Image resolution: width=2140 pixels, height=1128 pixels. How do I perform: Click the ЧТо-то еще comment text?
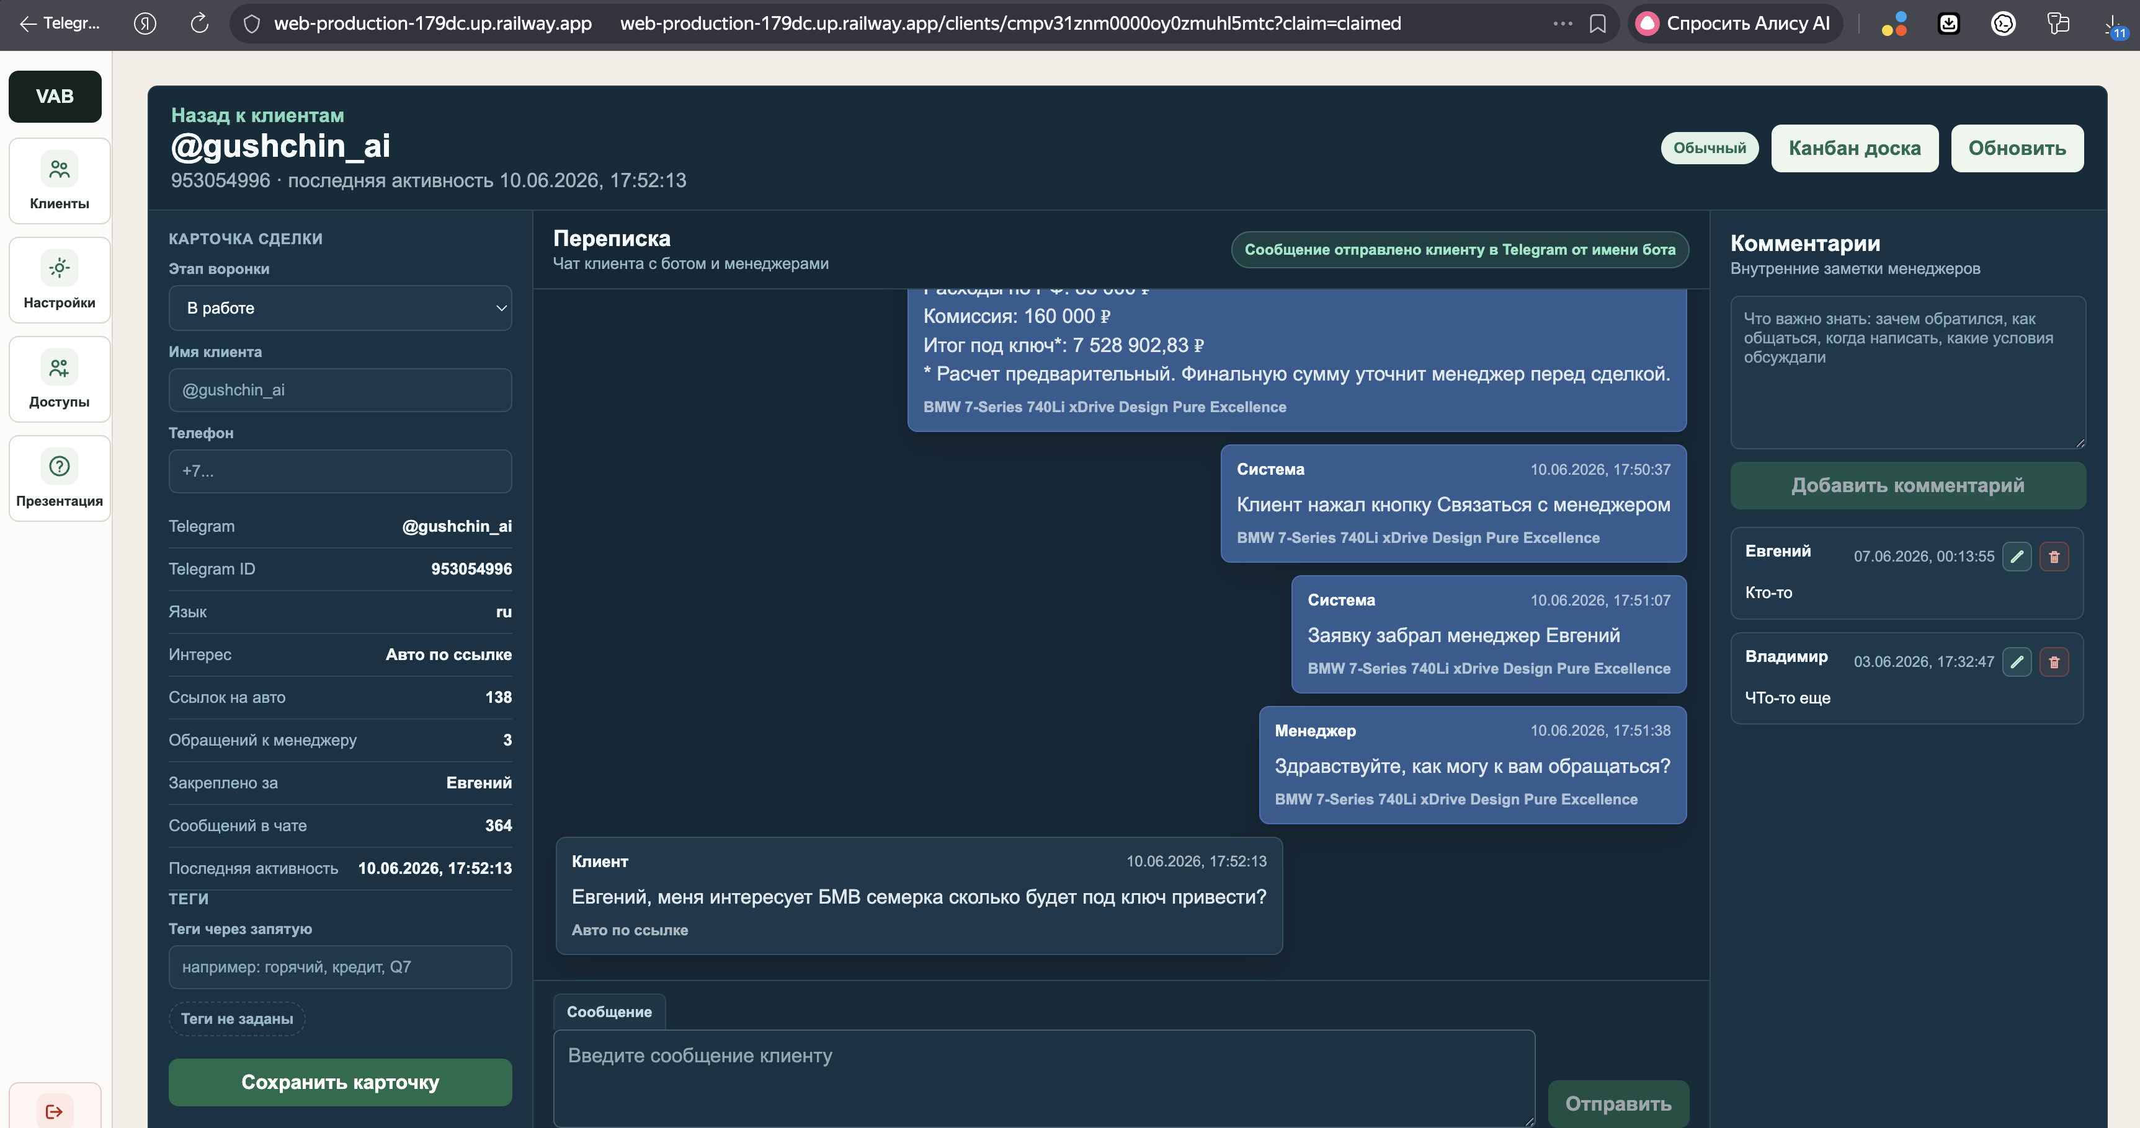tap(1787, 698)
